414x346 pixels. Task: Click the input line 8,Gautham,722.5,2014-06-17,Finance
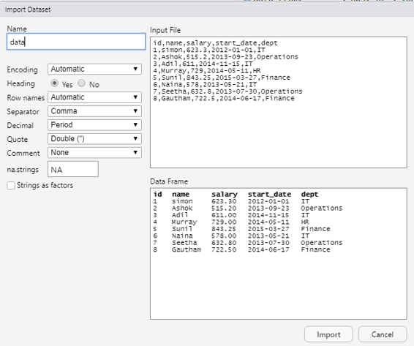(x=224, y=98)
